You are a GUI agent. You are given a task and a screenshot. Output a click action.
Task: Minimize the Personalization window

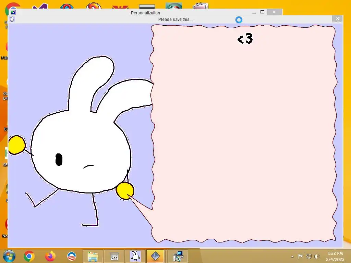pos(254,12)
